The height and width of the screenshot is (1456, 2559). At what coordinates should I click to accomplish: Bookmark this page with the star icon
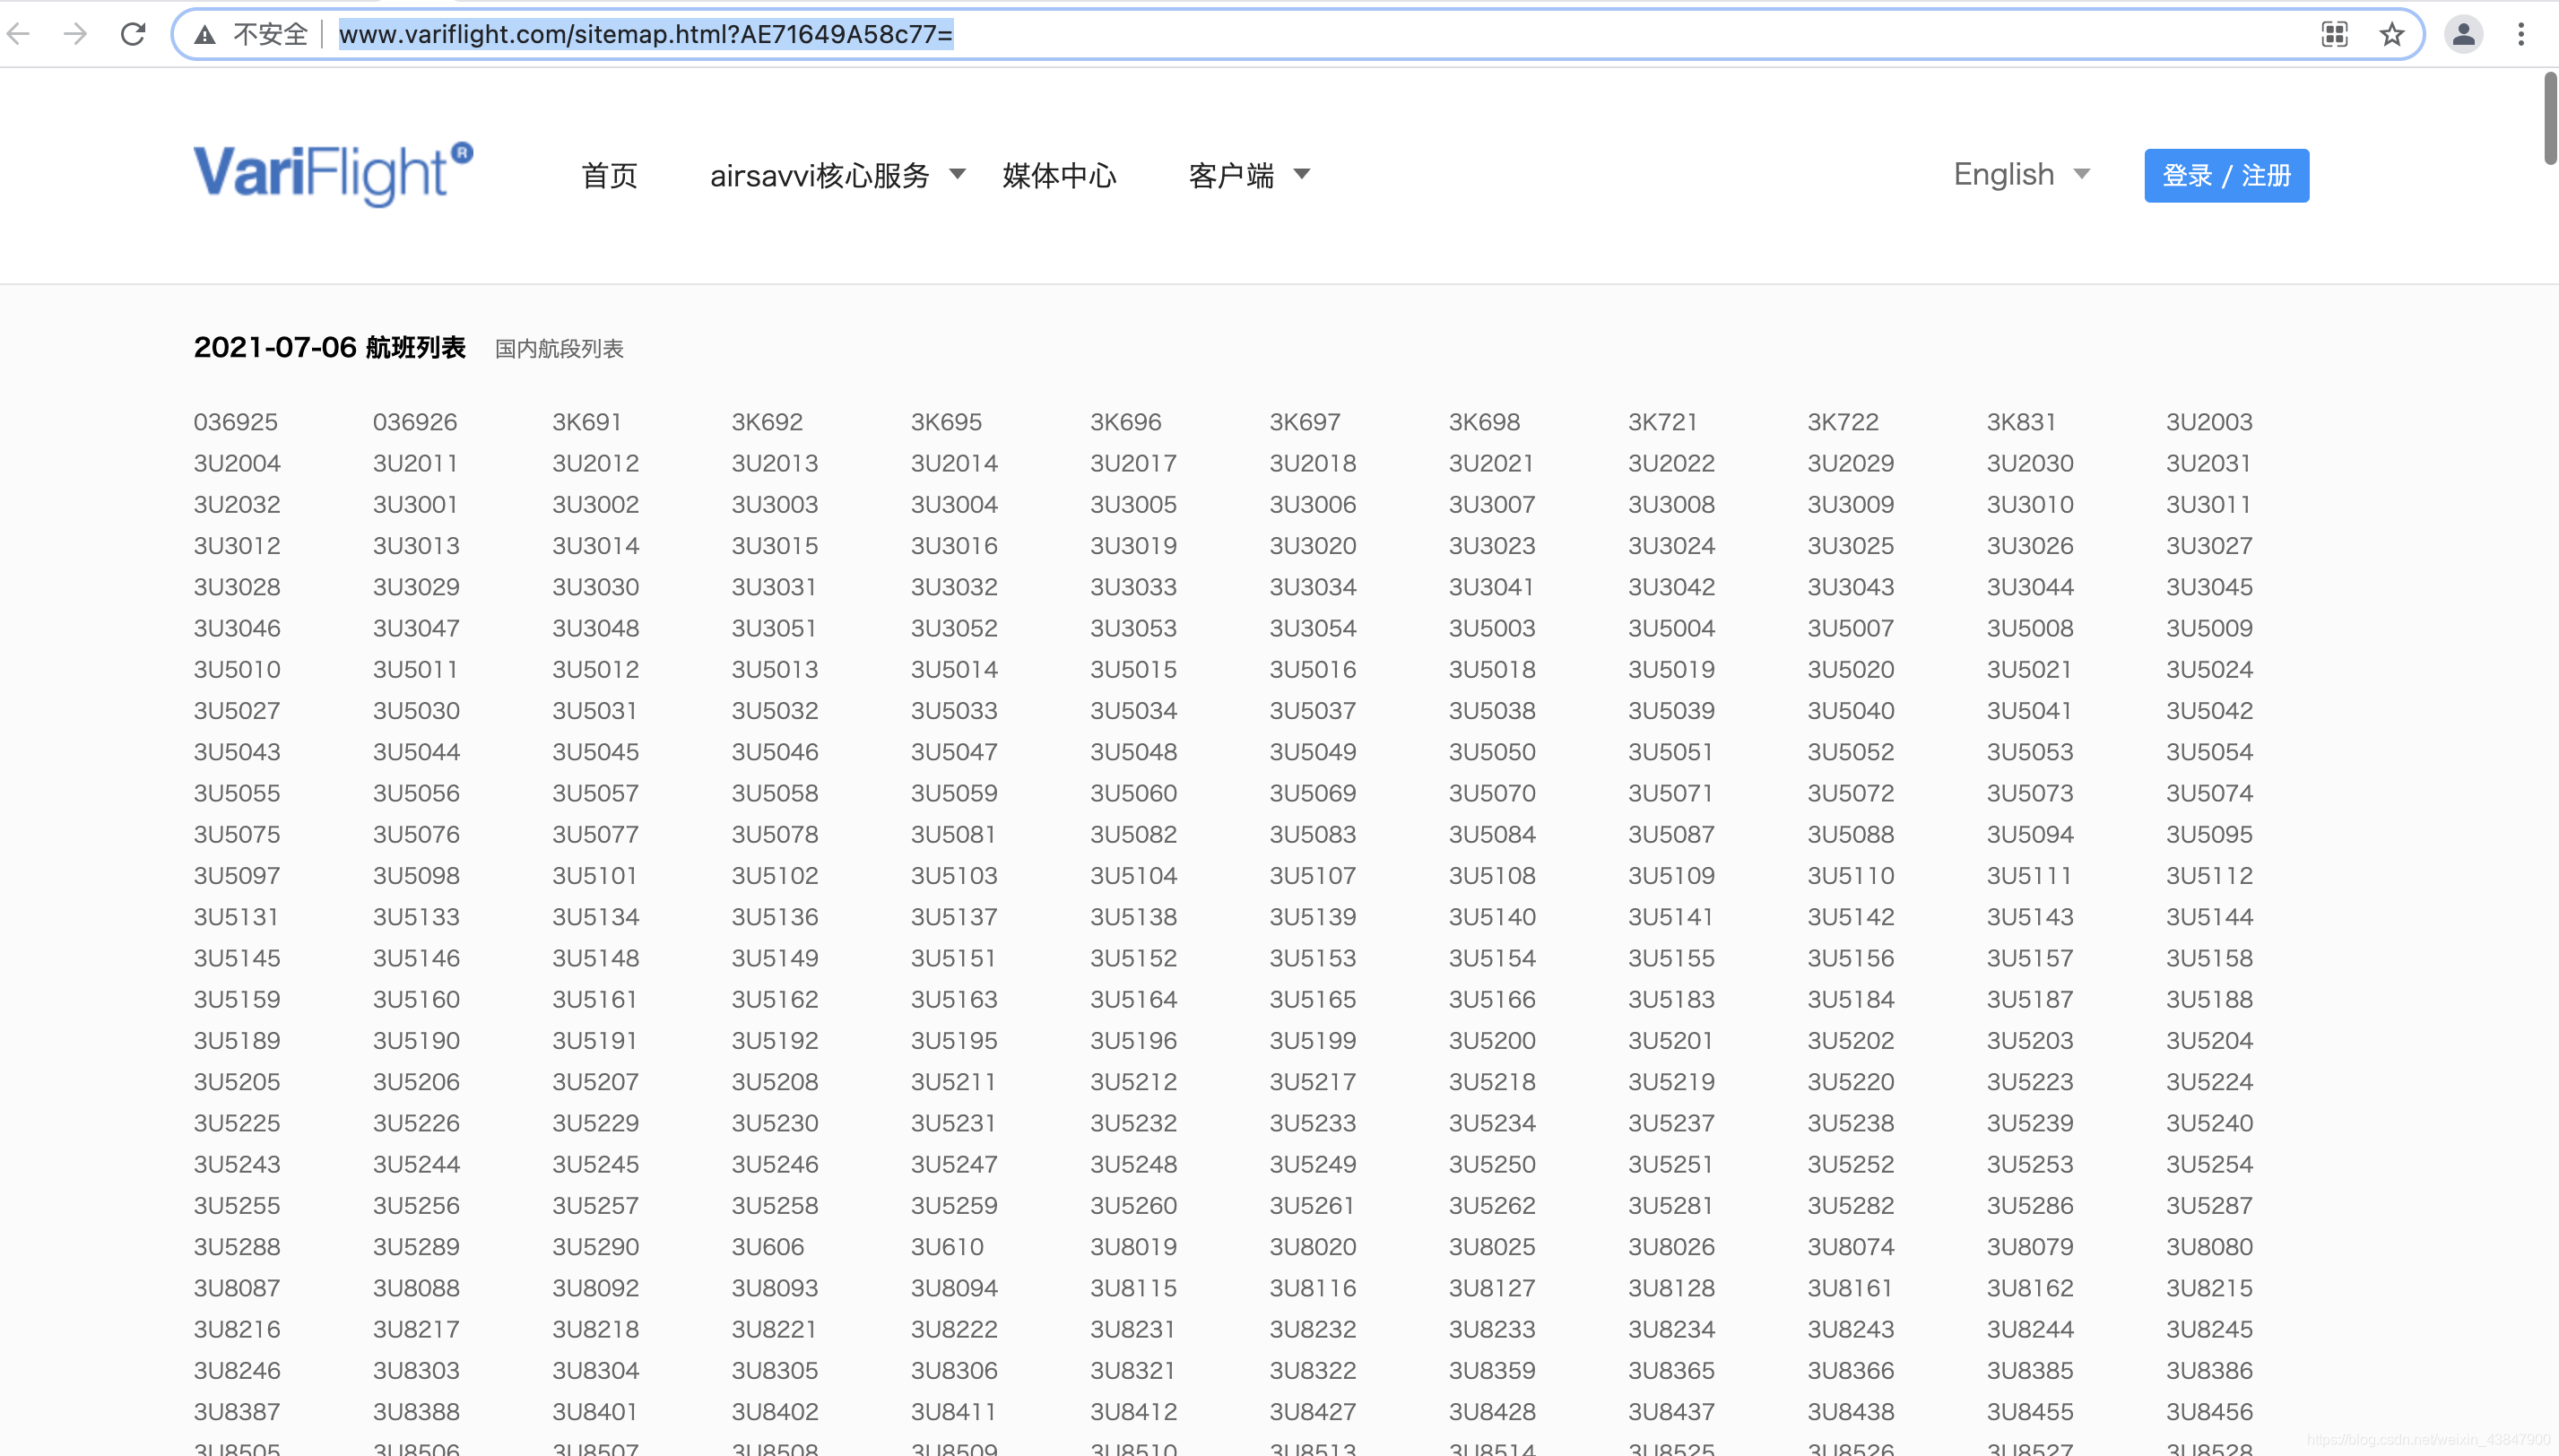click(x=2391, y=34)
